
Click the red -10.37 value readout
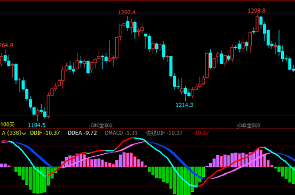tap(201, 133)
